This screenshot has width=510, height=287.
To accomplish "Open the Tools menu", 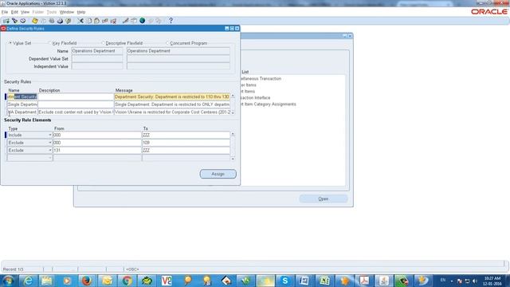I will pos(52,12).
